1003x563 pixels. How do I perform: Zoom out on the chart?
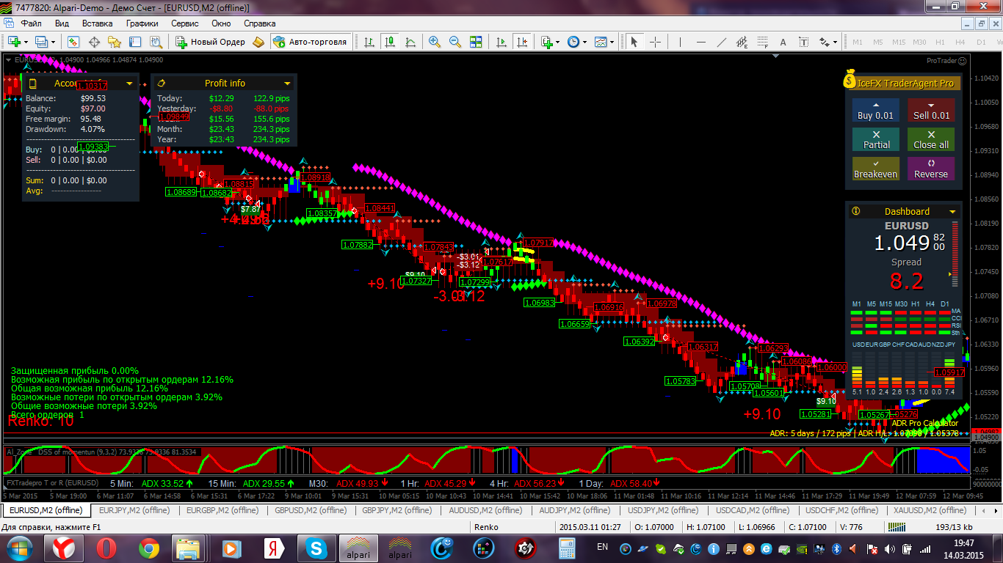tap(455, 42)
